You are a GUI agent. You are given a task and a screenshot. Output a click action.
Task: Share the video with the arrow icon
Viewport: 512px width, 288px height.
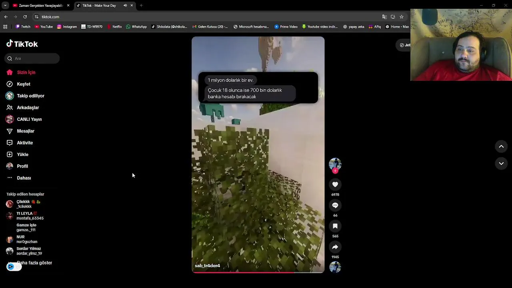click(335, 247)
